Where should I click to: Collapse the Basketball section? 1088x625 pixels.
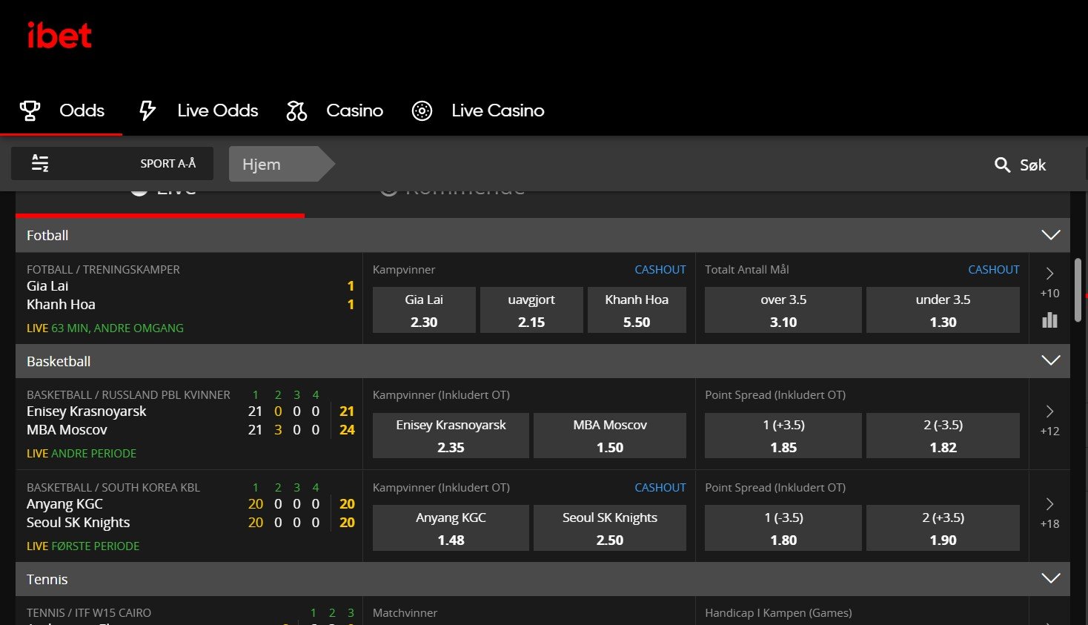tap(1050, 360)
